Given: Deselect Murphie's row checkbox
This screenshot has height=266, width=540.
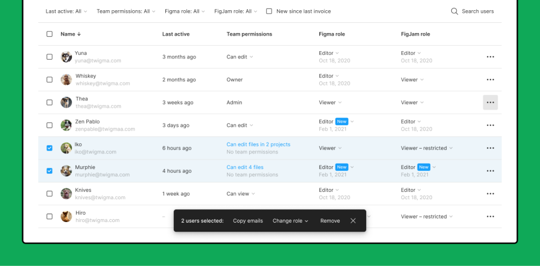Looking at the screenshot, I should pyautogui.click(x=49, y=171).
